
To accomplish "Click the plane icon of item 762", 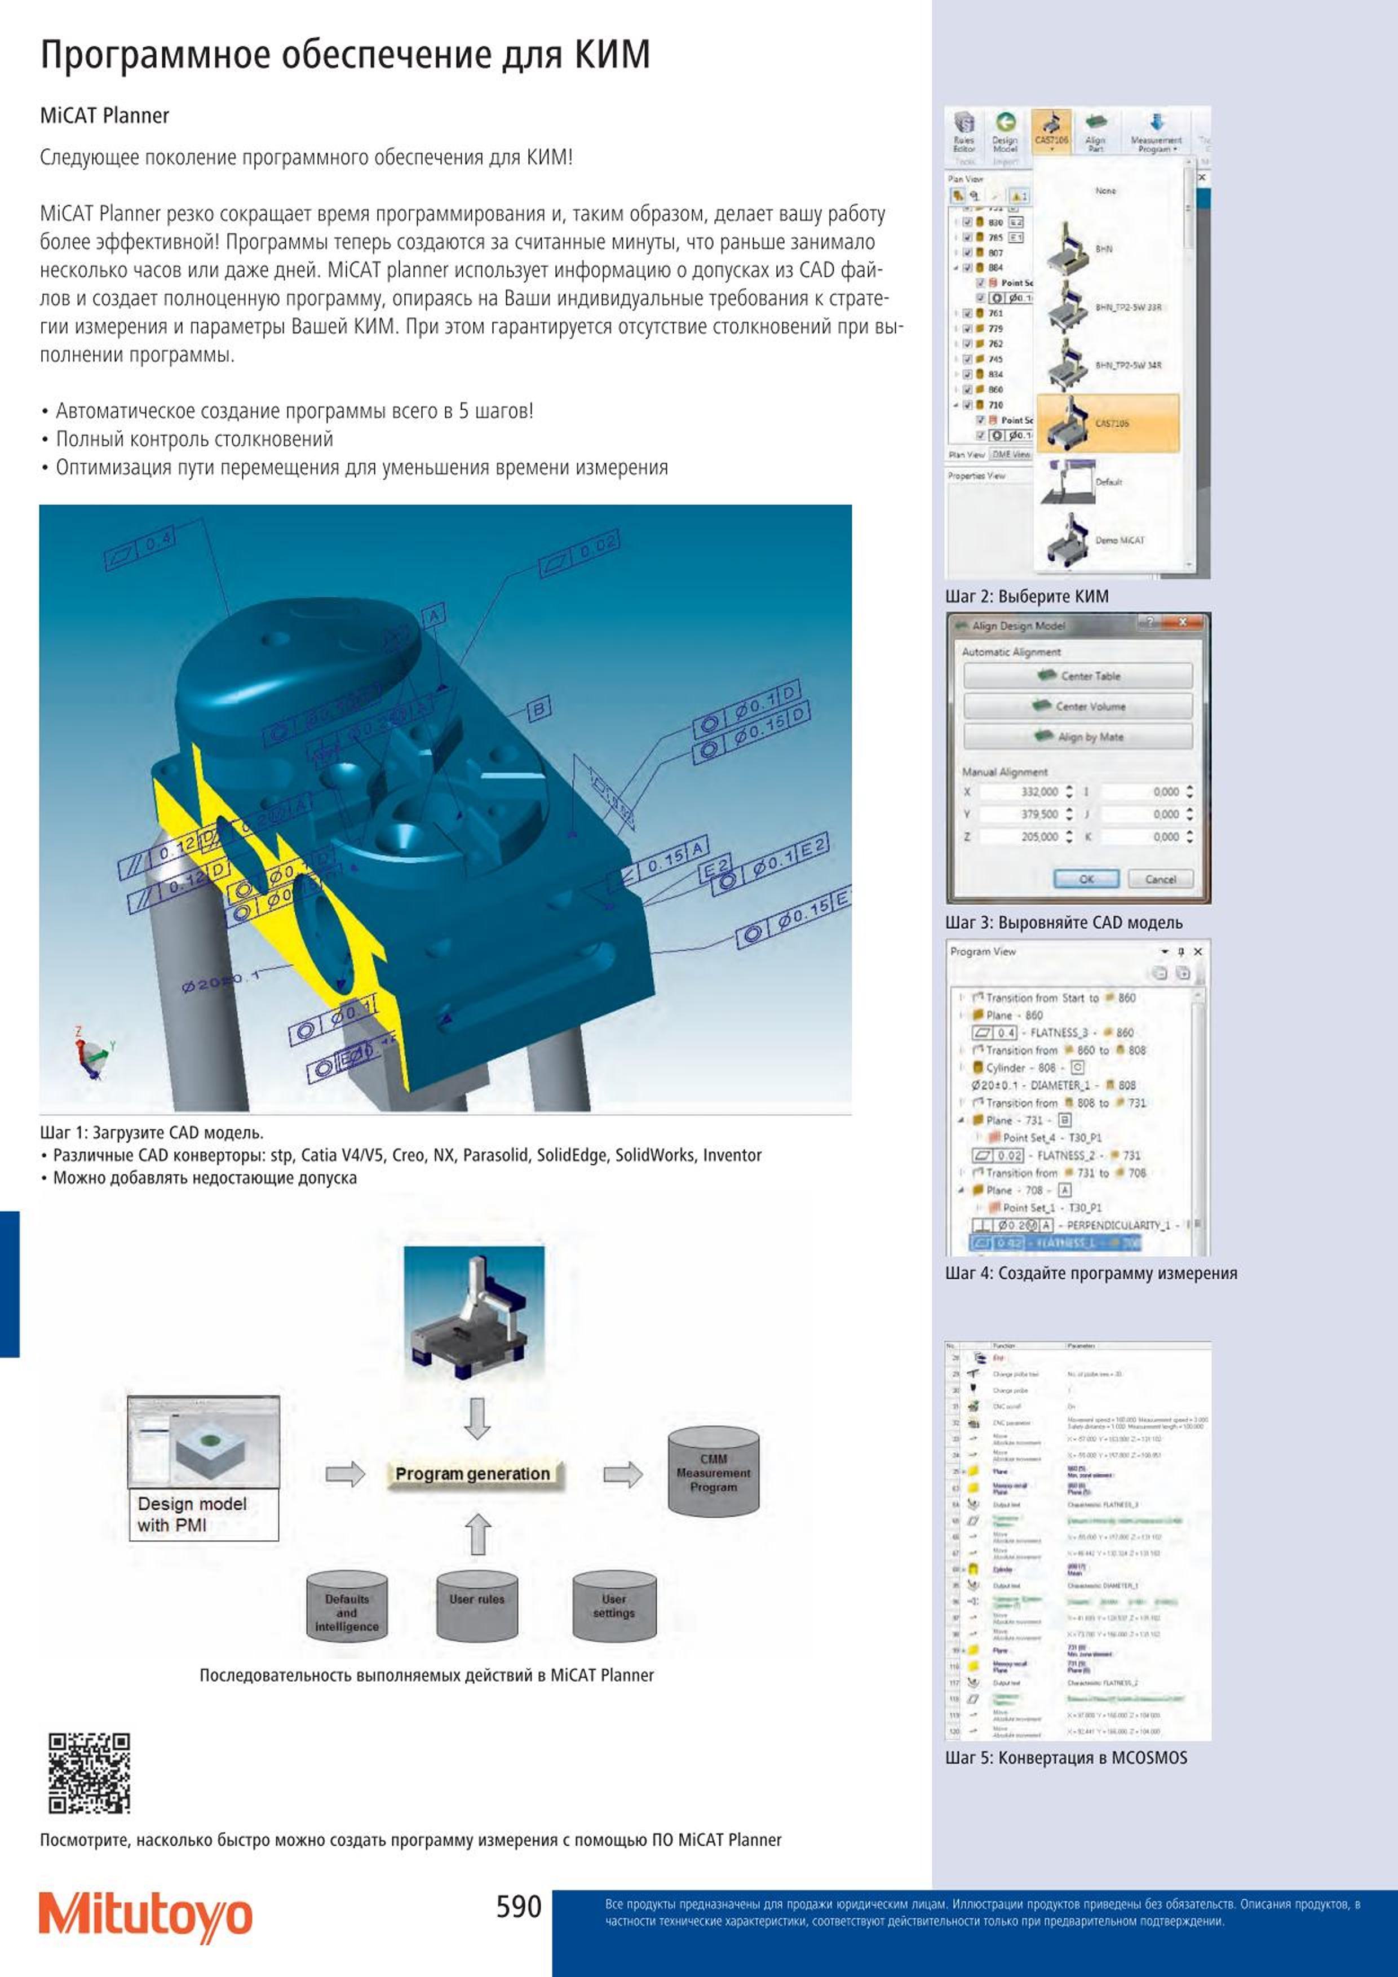I will coord(979,344).
